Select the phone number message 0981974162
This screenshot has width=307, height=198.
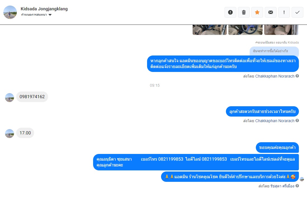click(32, 97)
